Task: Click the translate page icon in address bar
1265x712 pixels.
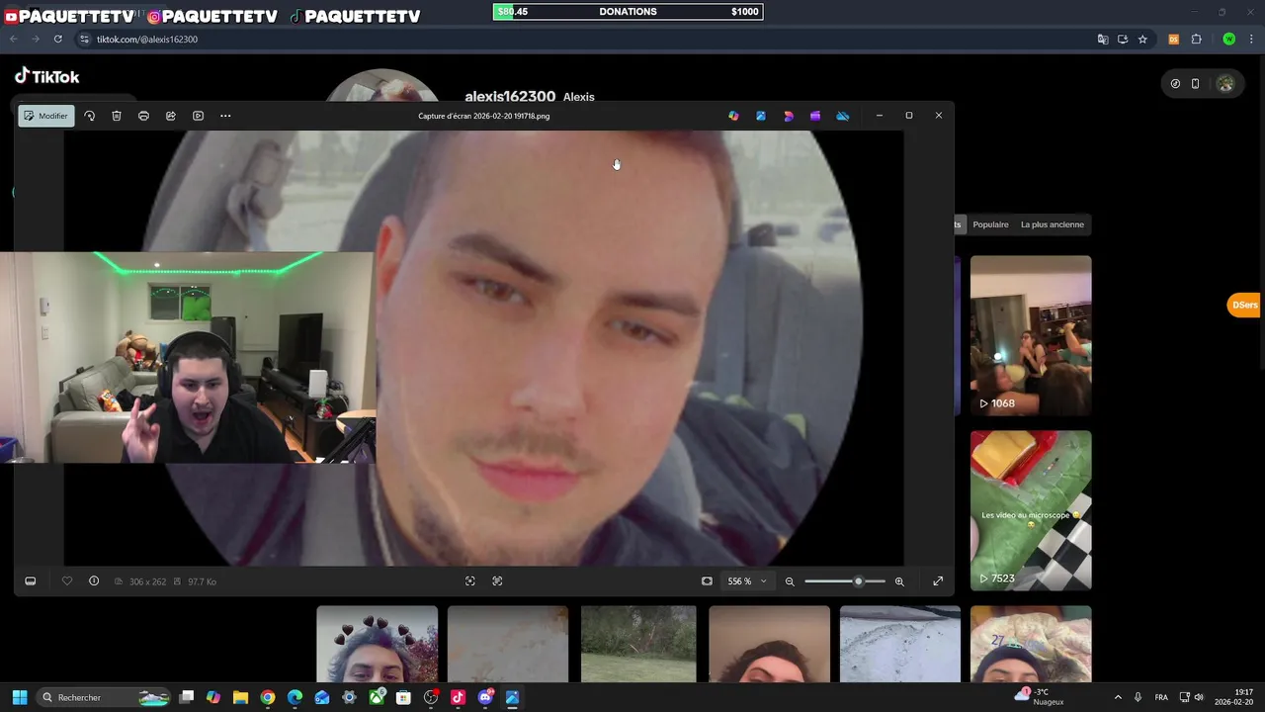Action: tap(1103, 39)
